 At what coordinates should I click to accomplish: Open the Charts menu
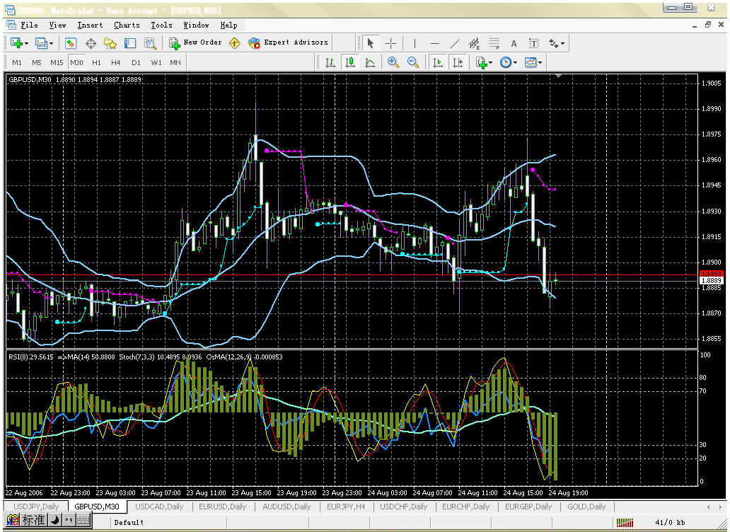pyautogui.click(x=127, y=25)
